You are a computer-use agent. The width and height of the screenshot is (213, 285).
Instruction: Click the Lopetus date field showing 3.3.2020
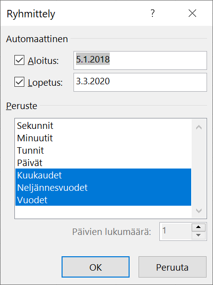(x=140, y=82)
